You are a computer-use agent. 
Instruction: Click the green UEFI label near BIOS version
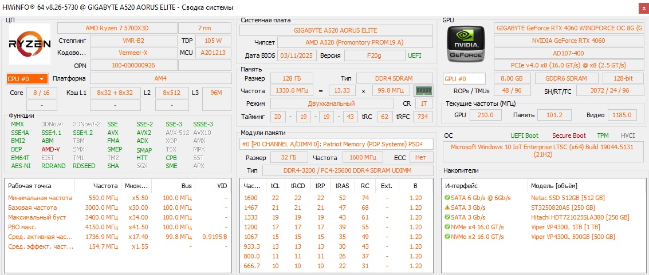tap(415, 55)
